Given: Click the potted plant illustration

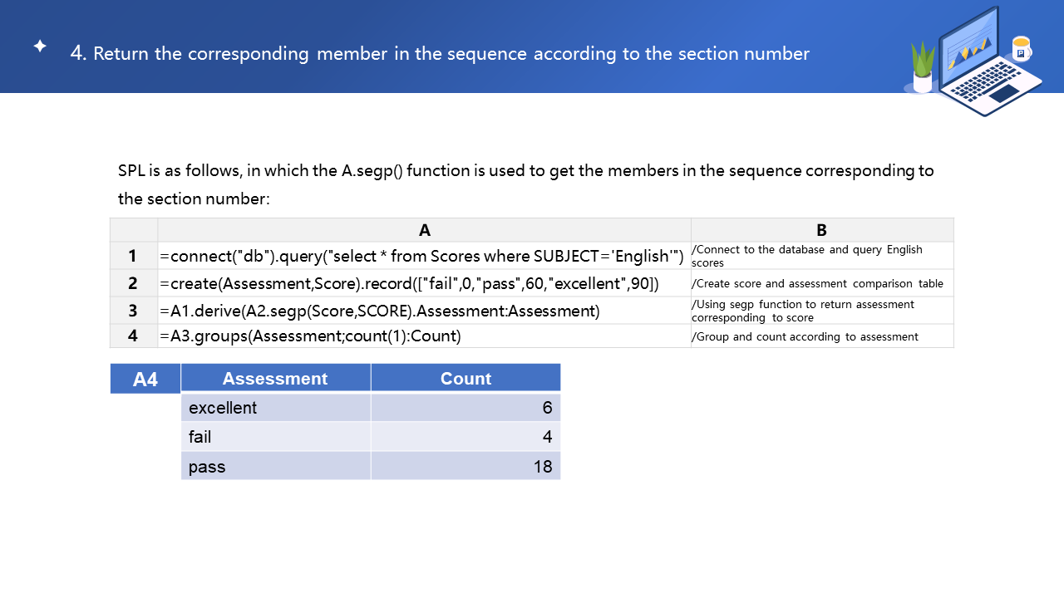Looking at the screenshot, I should [923, 68].
